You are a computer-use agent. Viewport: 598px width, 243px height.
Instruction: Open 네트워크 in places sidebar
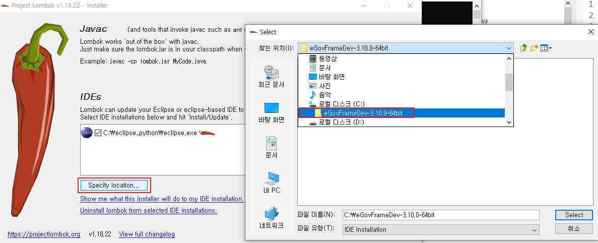coord(271,218)
